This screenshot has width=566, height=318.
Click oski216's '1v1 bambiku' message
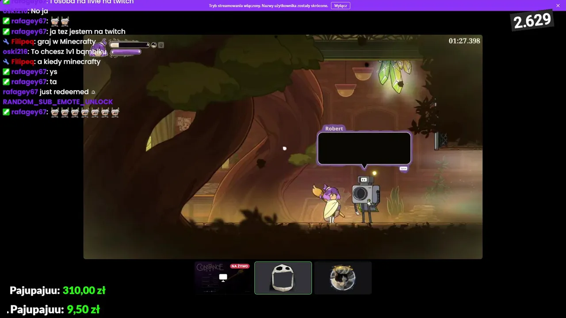point(69,52)
